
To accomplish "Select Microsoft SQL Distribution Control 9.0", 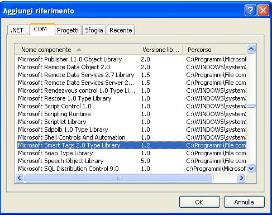I will click(x=132, y=169).
